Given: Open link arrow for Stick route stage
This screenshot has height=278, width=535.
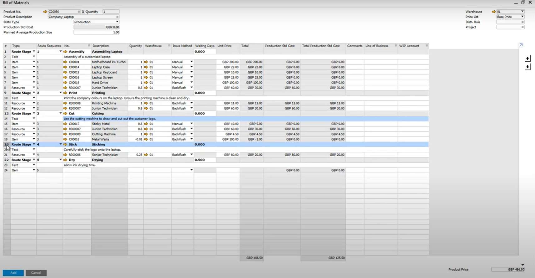Looking at the screenshot, I should point(65,144).
